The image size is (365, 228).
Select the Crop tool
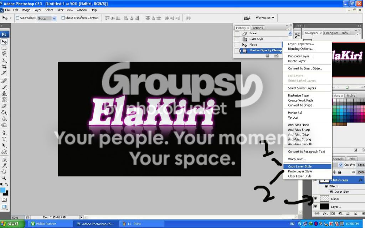(4, 67)
